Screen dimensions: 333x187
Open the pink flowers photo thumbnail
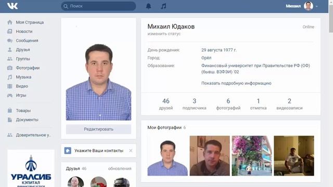coord(252,156)
